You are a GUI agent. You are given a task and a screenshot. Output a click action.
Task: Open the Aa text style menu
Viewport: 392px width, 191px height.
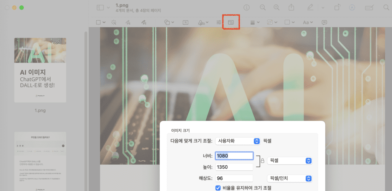coord(307,22)
